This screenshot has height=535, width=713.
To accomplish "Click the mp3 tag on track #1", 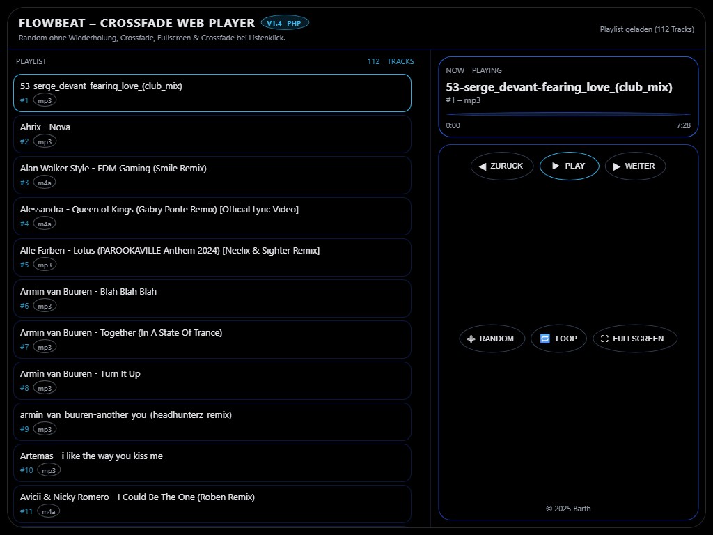I will [x=45, y=100].
